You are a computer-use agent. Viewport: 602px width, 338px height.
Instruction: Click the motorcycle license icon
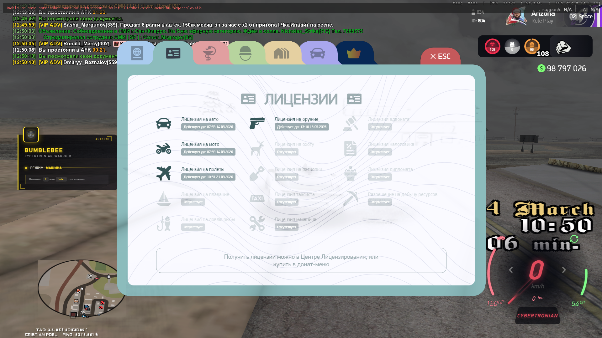[x=164, y=148]
